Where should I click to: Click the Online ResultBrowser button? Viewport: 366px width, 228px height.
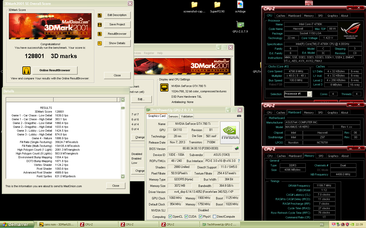click(55, 70)
